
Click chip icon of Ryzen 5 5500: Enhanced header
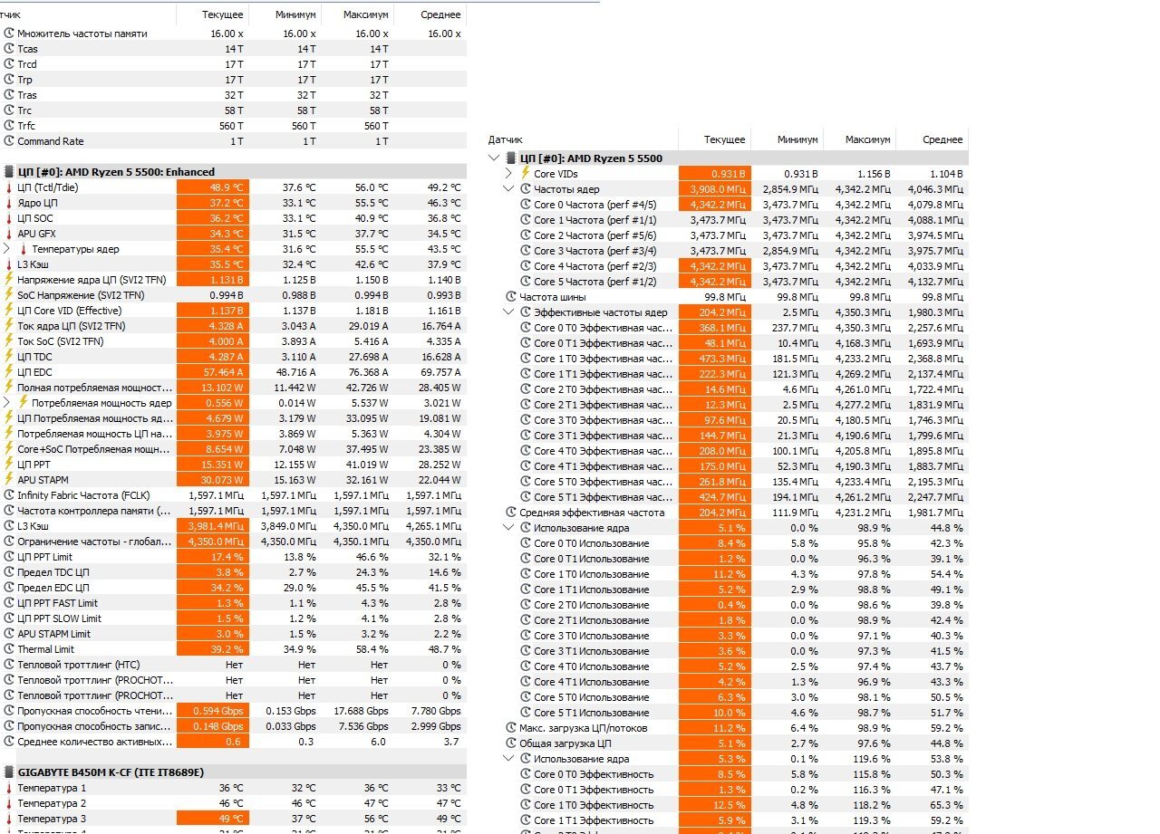(x=9, y=172)
